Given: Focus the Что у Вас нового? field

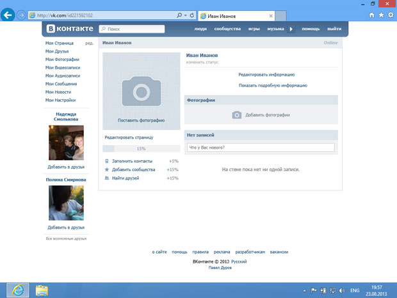Looking at the screenshot, I should [x=261, y=147].
